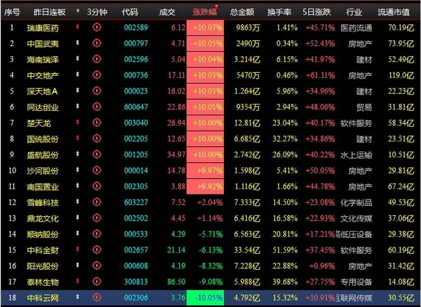Viewport: 421px width, 307px height.
Task: Open 3-minute replay icon for 深天地A
Action: click(x=97, y=91)
